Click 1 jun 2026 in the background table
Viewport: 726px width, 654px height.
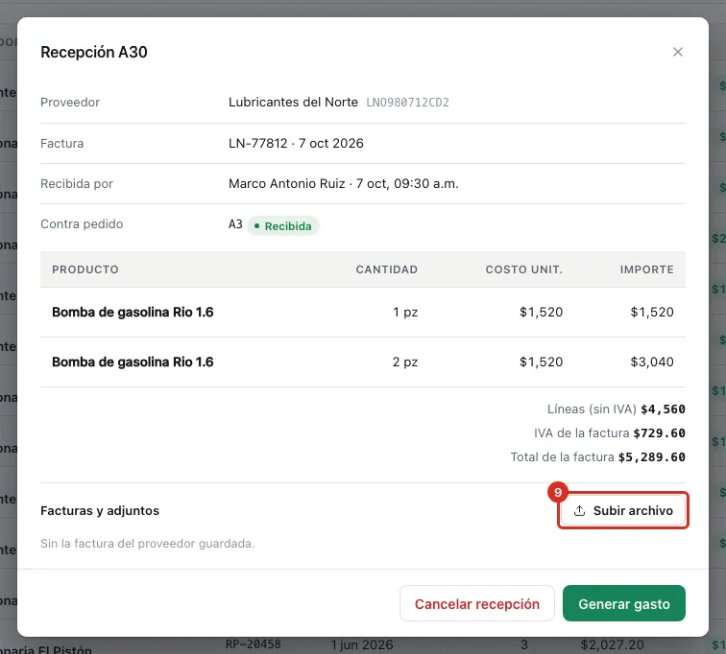362,644
